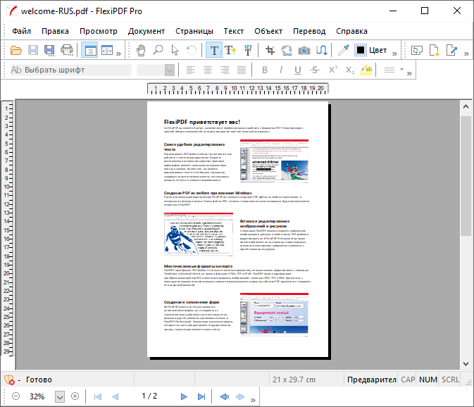Toggle the Text edit tool
This screenshot has height=407, width=474.
(x=214, y=50)
